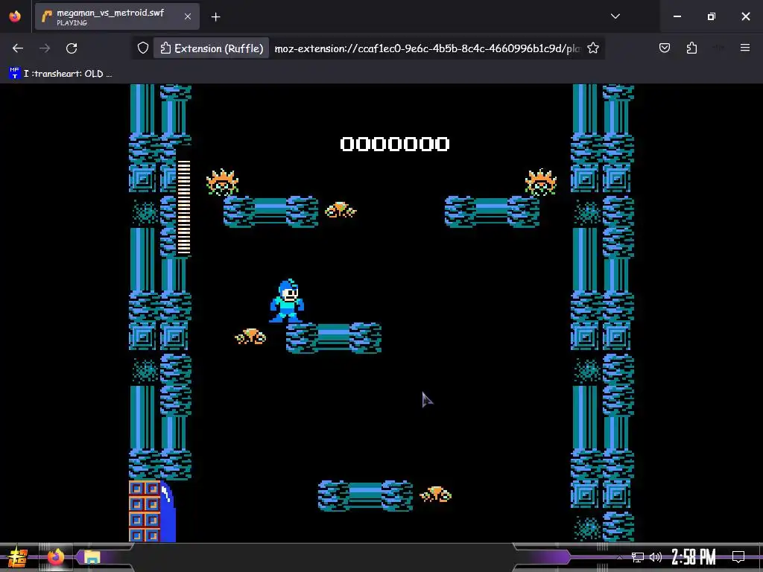Open the transheart OLD bookmark
Screen dimensions: 763x572
(61, 74)
